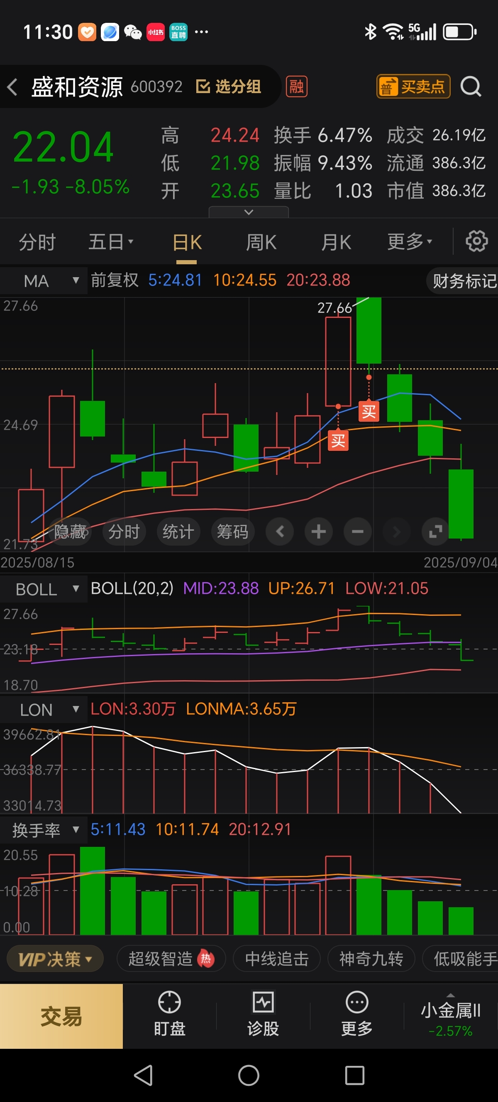The image size is (498, 1102).
Task: Tap 隐藏 to hide chart tools
Action: (x=70, y=532)
